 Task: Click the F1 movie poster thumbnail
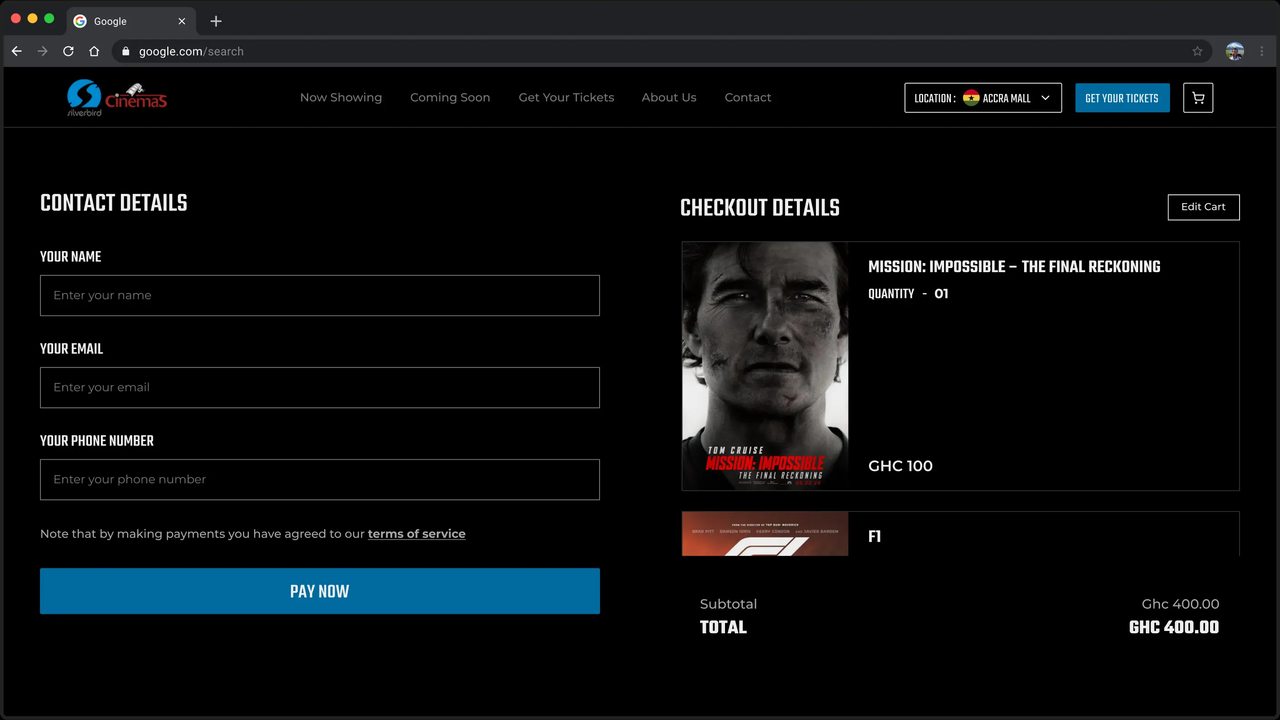[x=765, y=534]
